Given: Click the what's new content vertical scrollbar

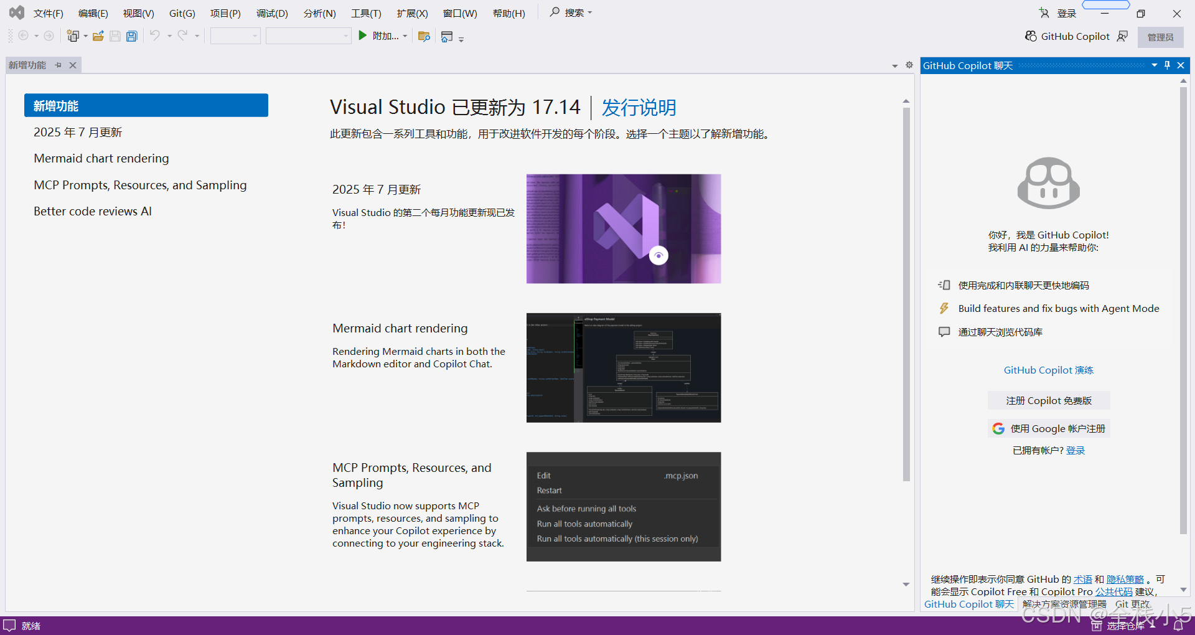Looking at the screenshot, I should (x=906, y=294).
